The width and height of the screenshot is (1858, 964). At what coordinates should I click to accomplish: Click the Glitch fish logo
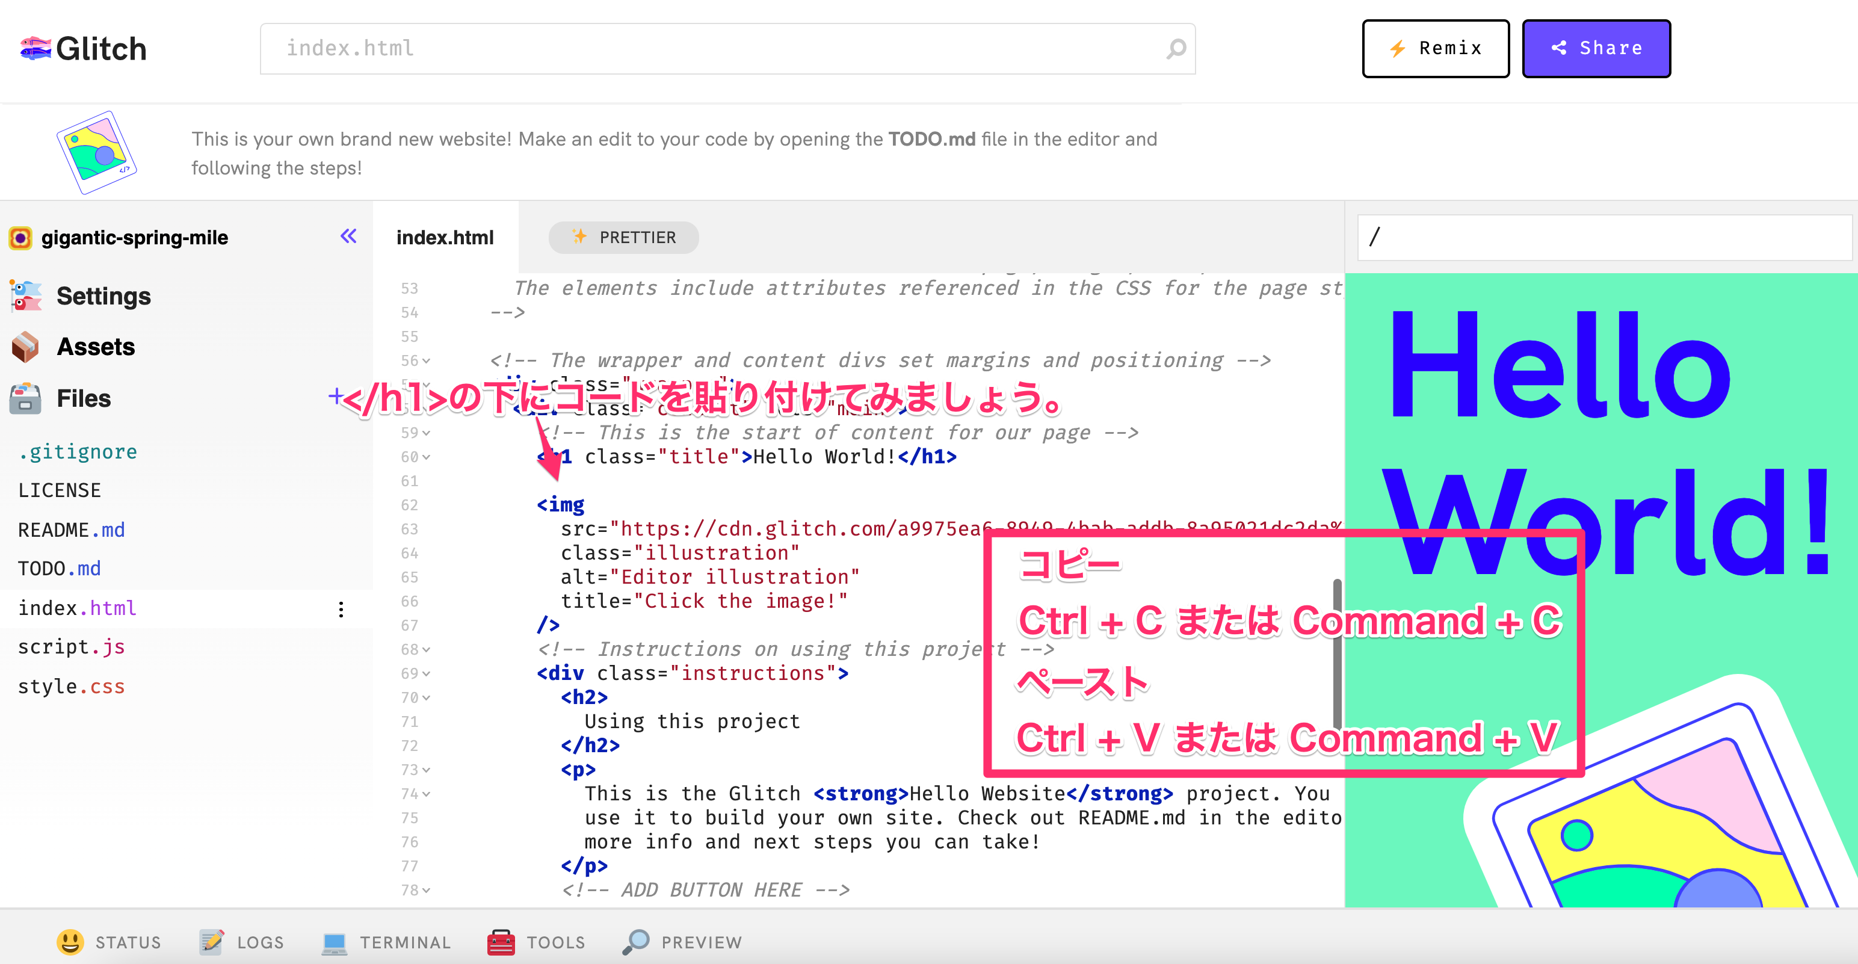pyautogui.click(x=35, y=48)
